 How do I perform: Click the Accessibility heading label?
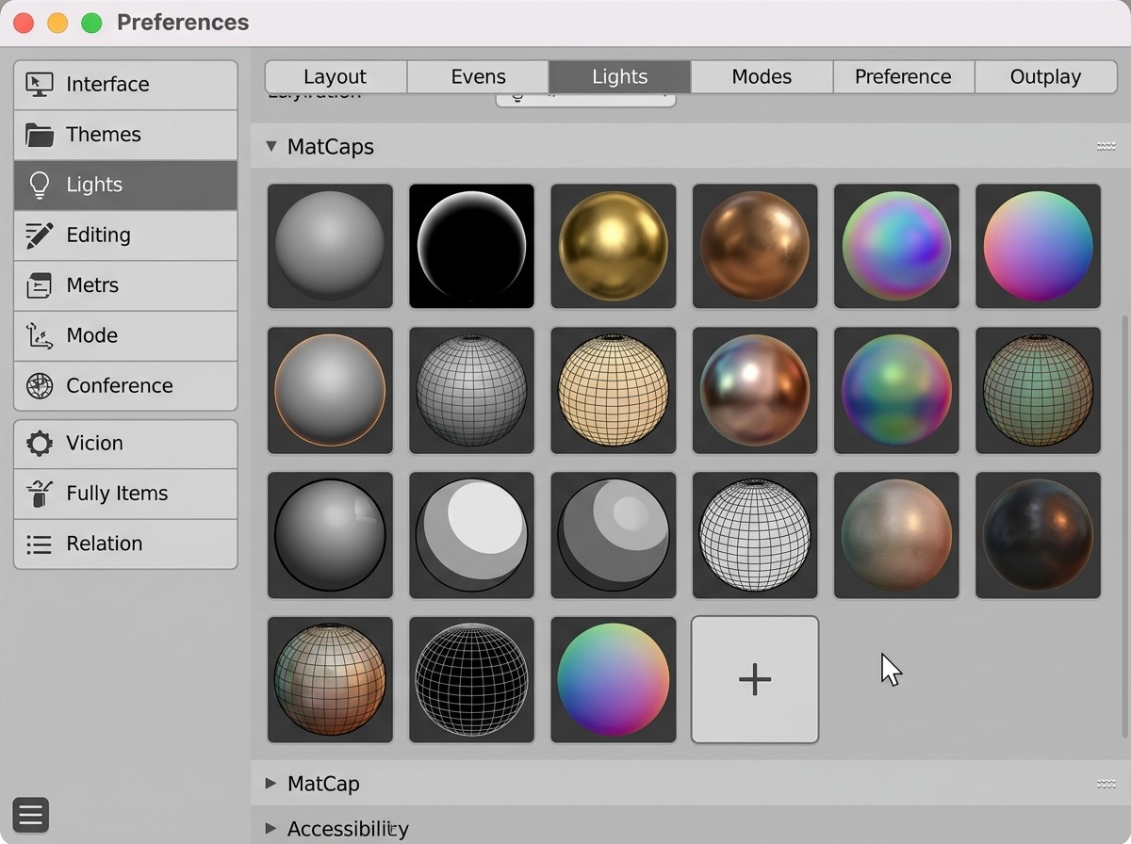(348, 829)
